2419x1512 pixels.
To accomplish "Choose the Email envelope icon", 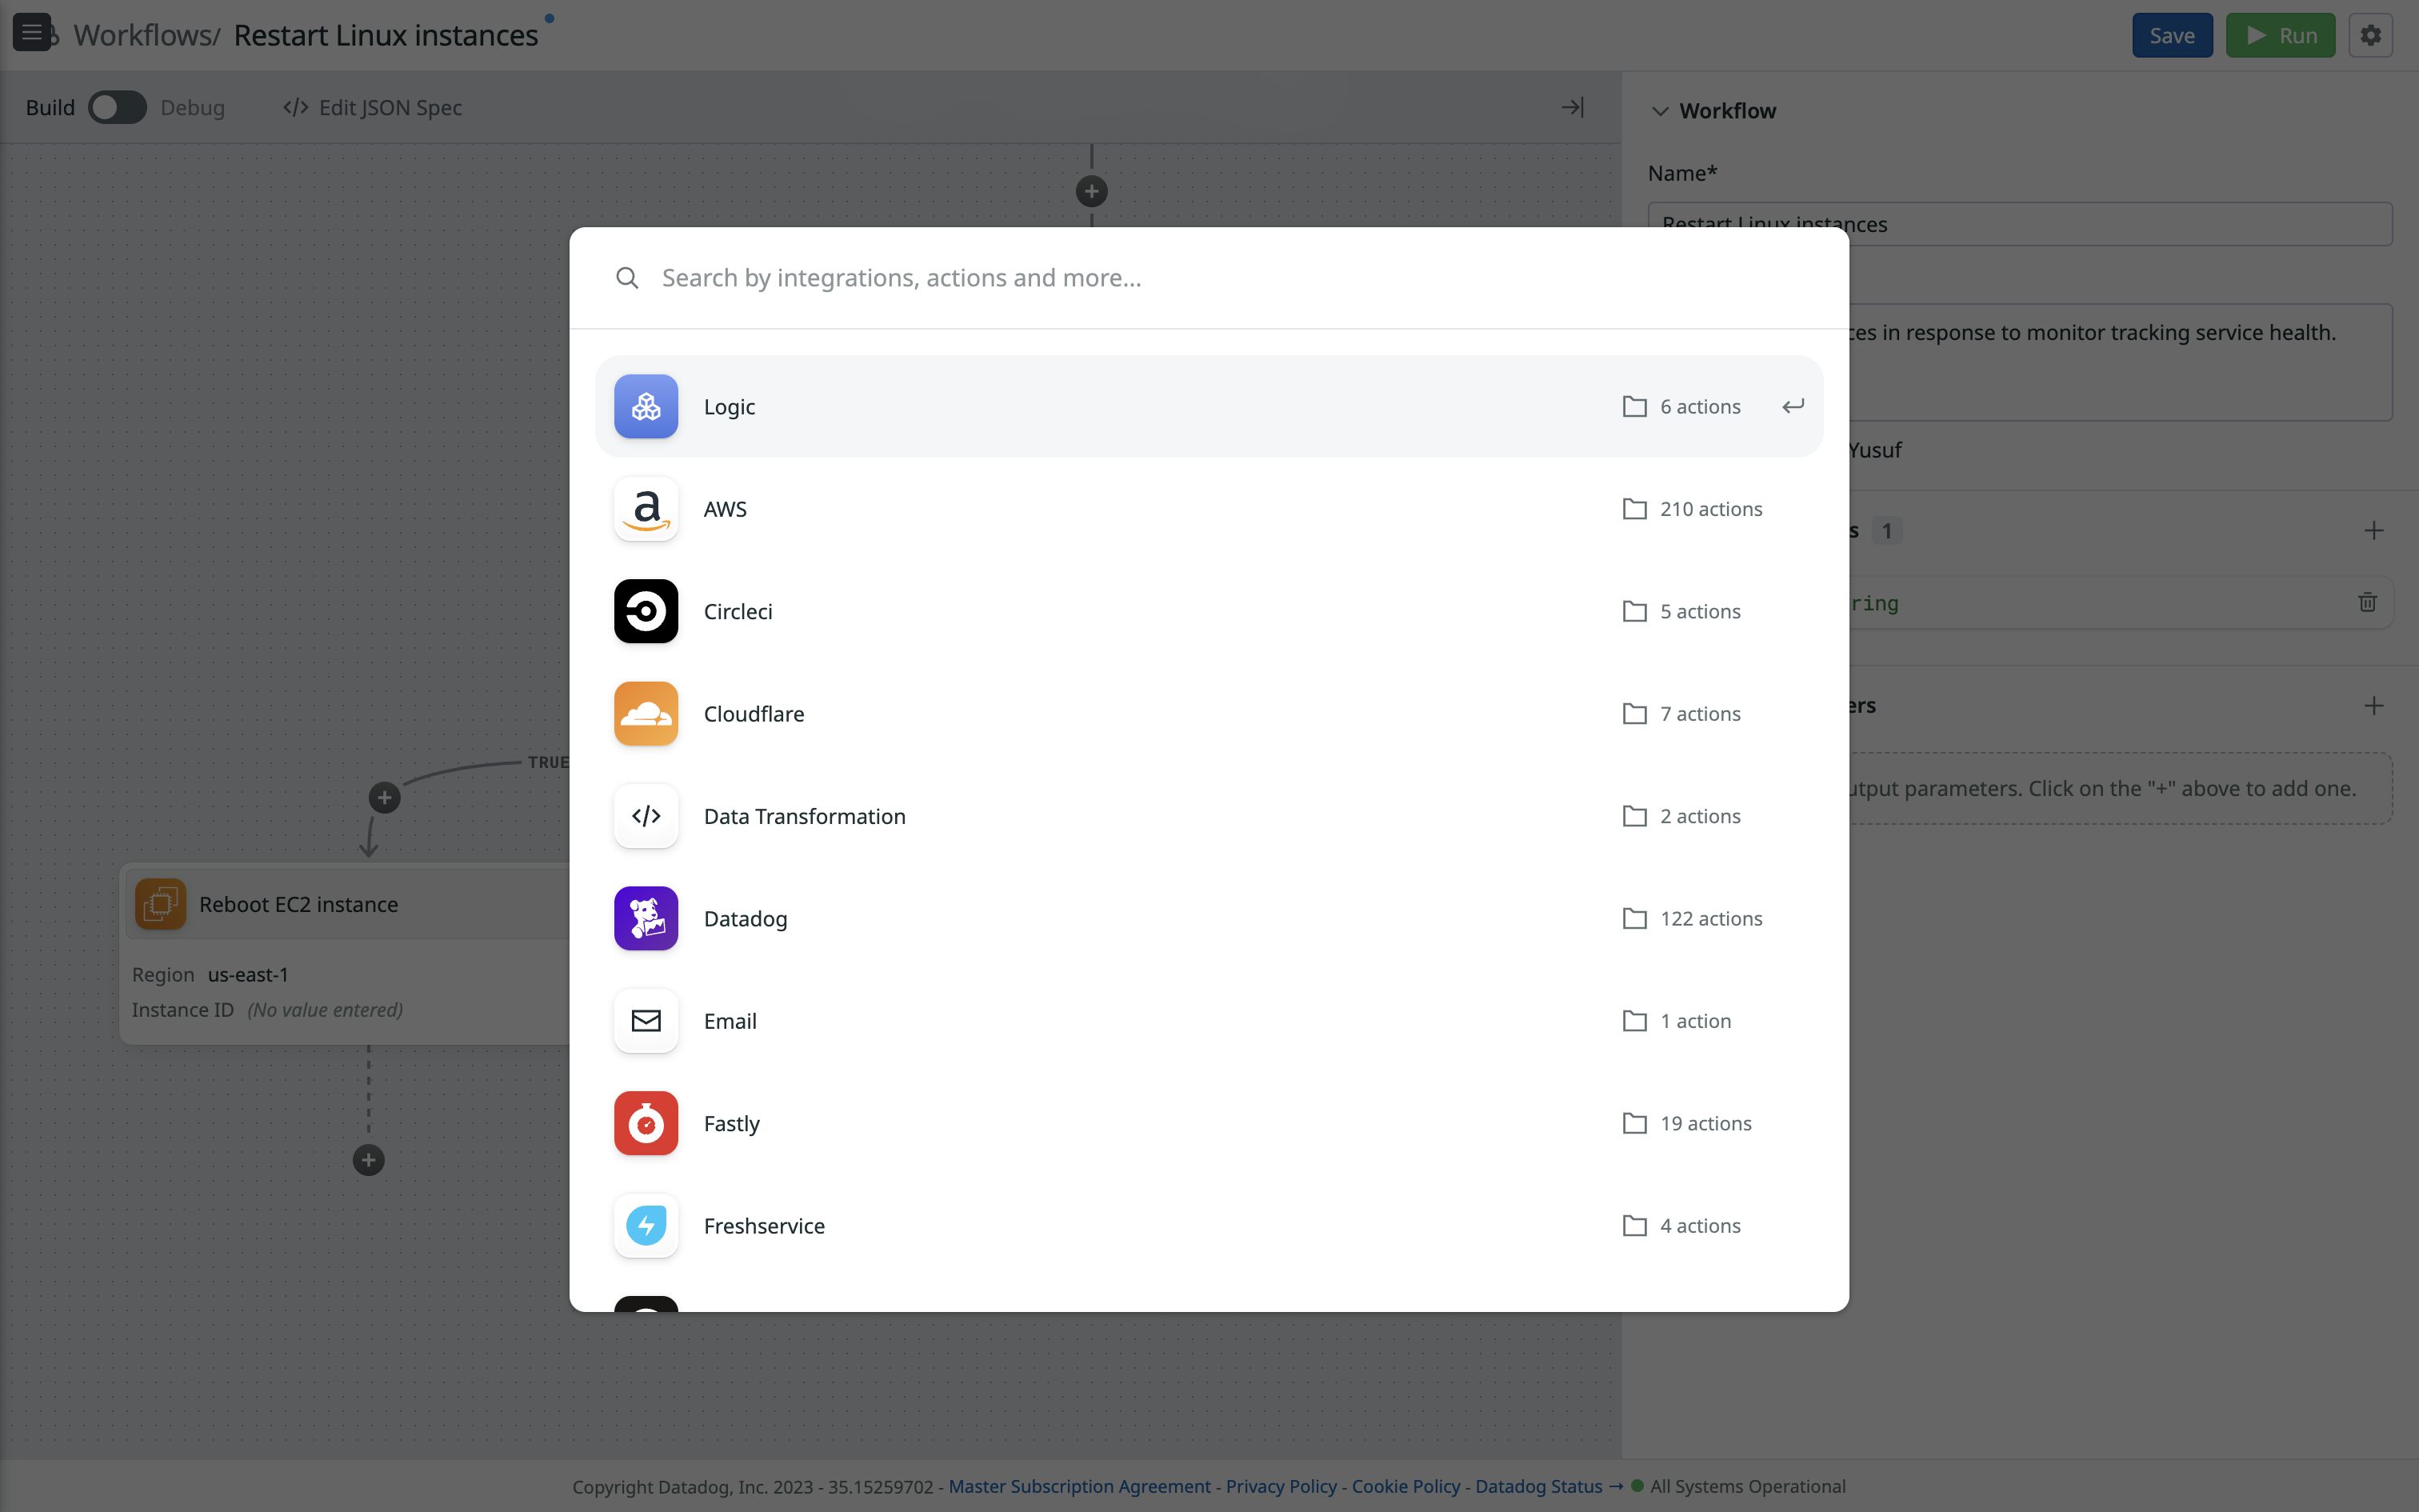I will pyautogui.click(x=646, y=1021).
